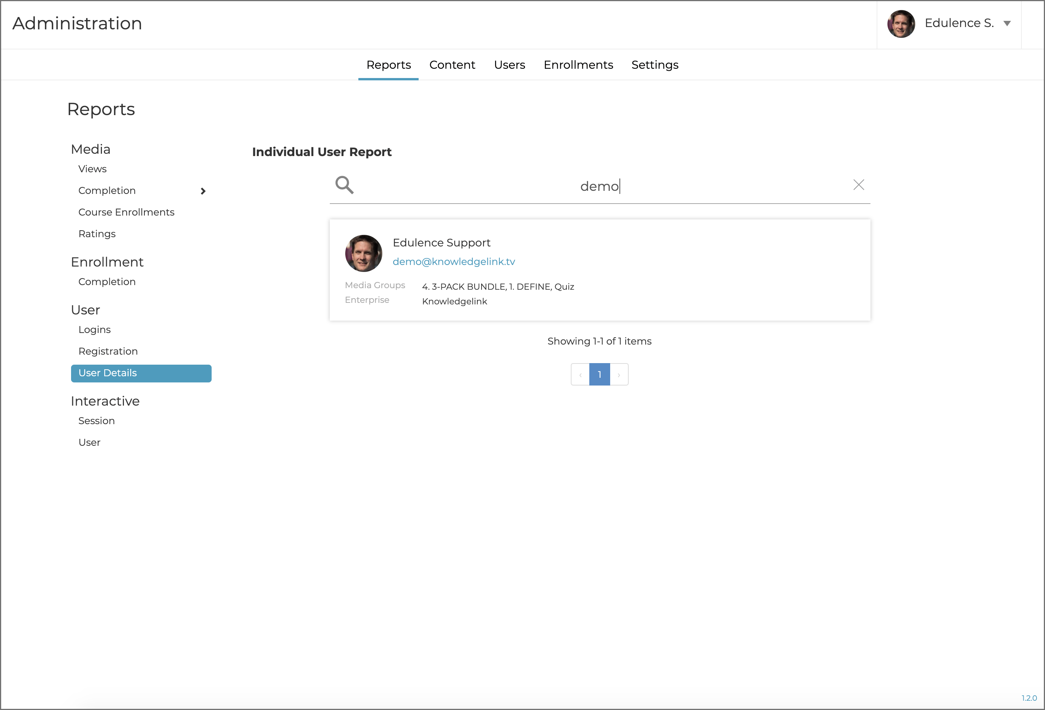
Task: Click into the demo search field
Action: coord(599,186)
